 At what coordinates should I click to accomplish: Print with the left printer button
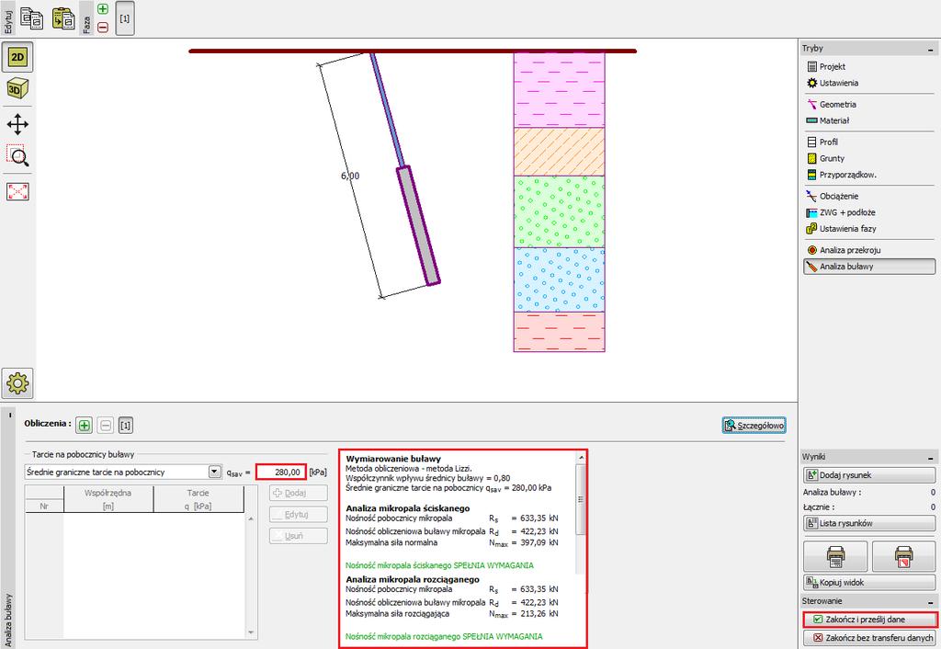[835, 556]
